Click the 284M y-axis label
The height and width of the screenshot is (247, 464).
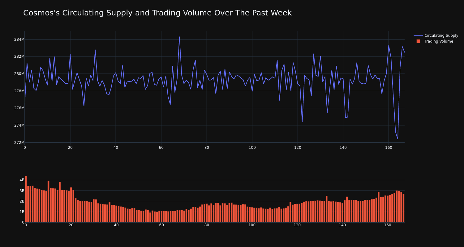pos(19,40)
